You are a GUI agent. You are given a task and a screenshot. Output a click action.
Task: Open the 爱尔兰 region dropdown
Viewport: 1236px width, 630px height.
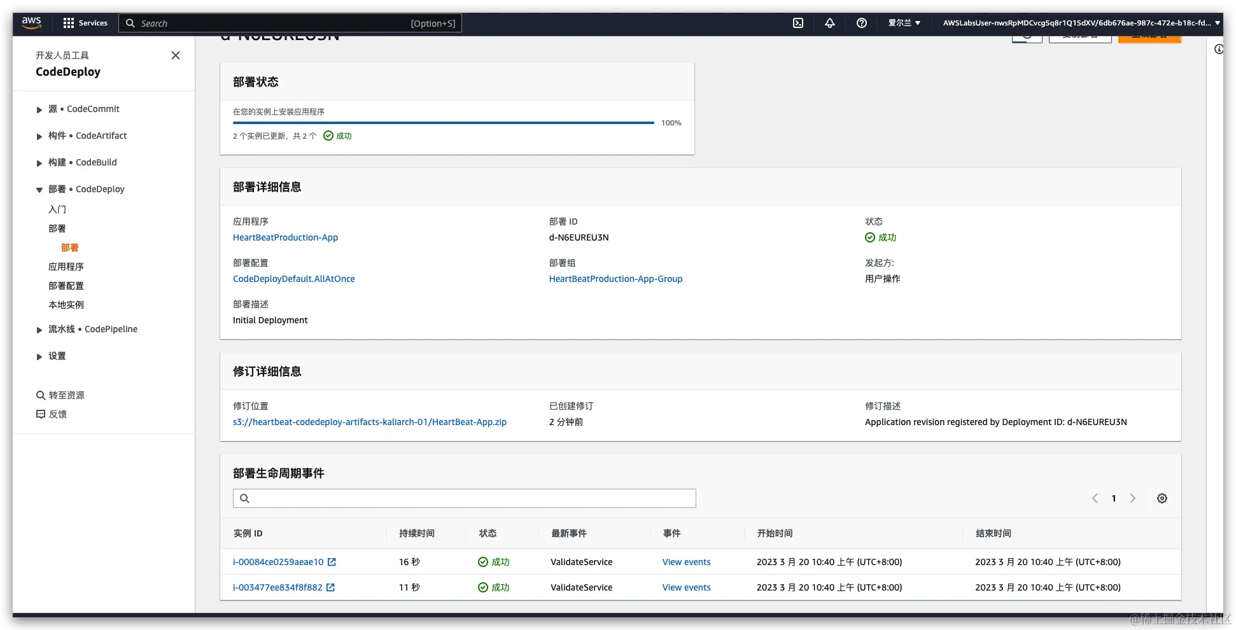click(x=904, y=23)
